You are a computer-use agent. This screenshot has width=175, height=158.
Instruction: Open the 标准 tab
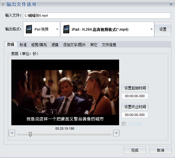(x=23, y=45)
